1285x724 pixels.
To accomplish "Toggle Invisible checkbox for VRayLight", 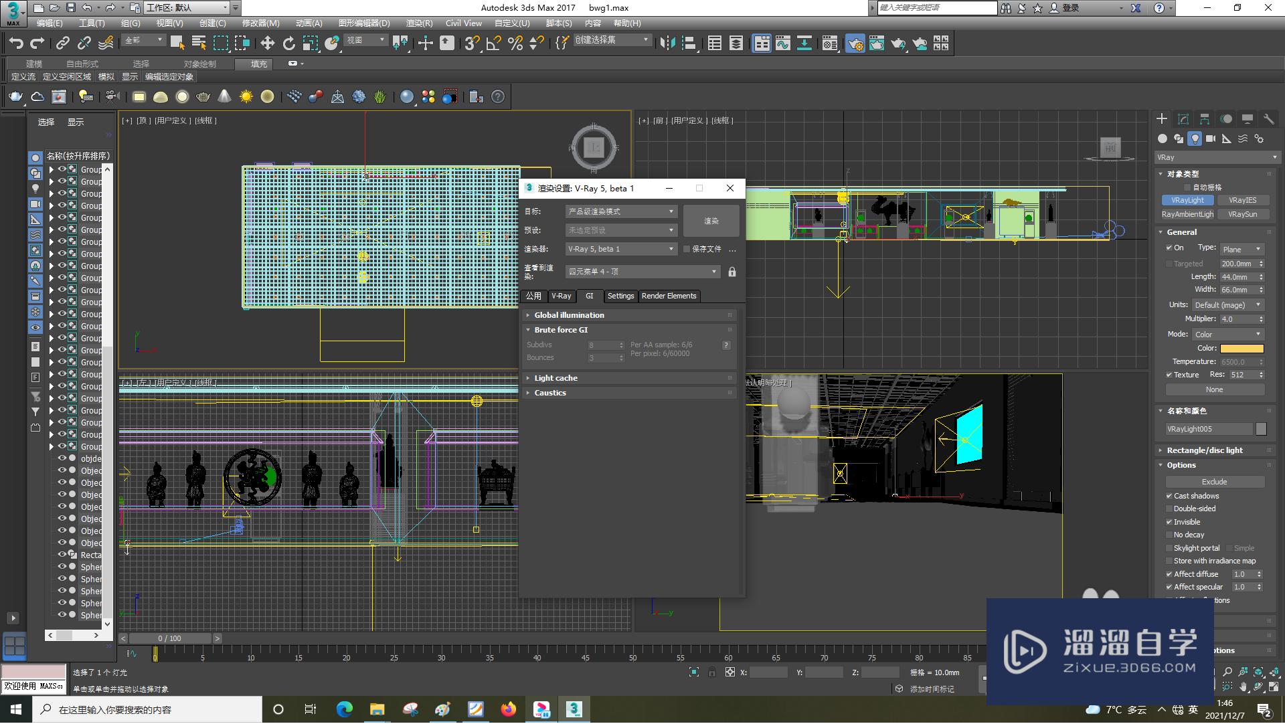I will click(x=1169, y=521).
